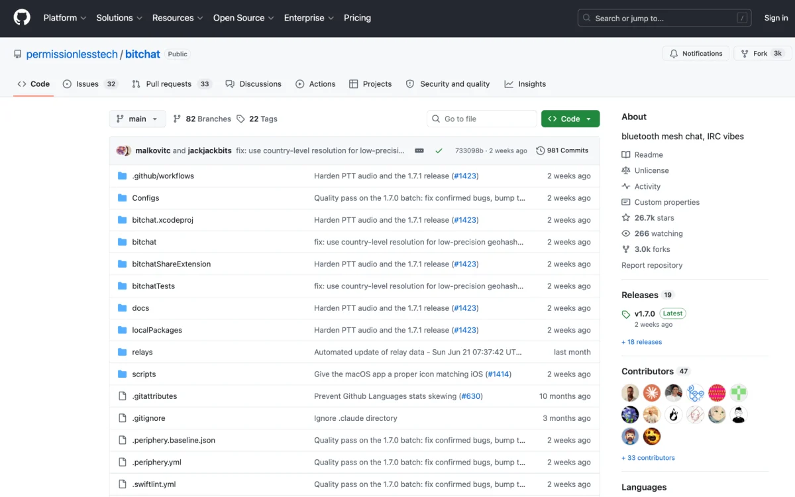
Task: Click the Activity pulse icon
Action: tap(626, 186)
